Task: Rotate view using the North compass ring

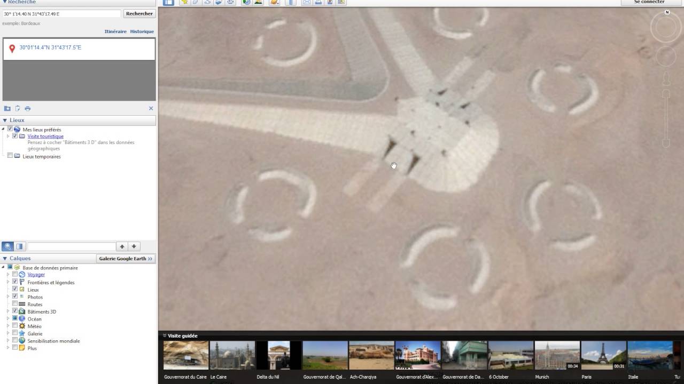Action: 666,27
